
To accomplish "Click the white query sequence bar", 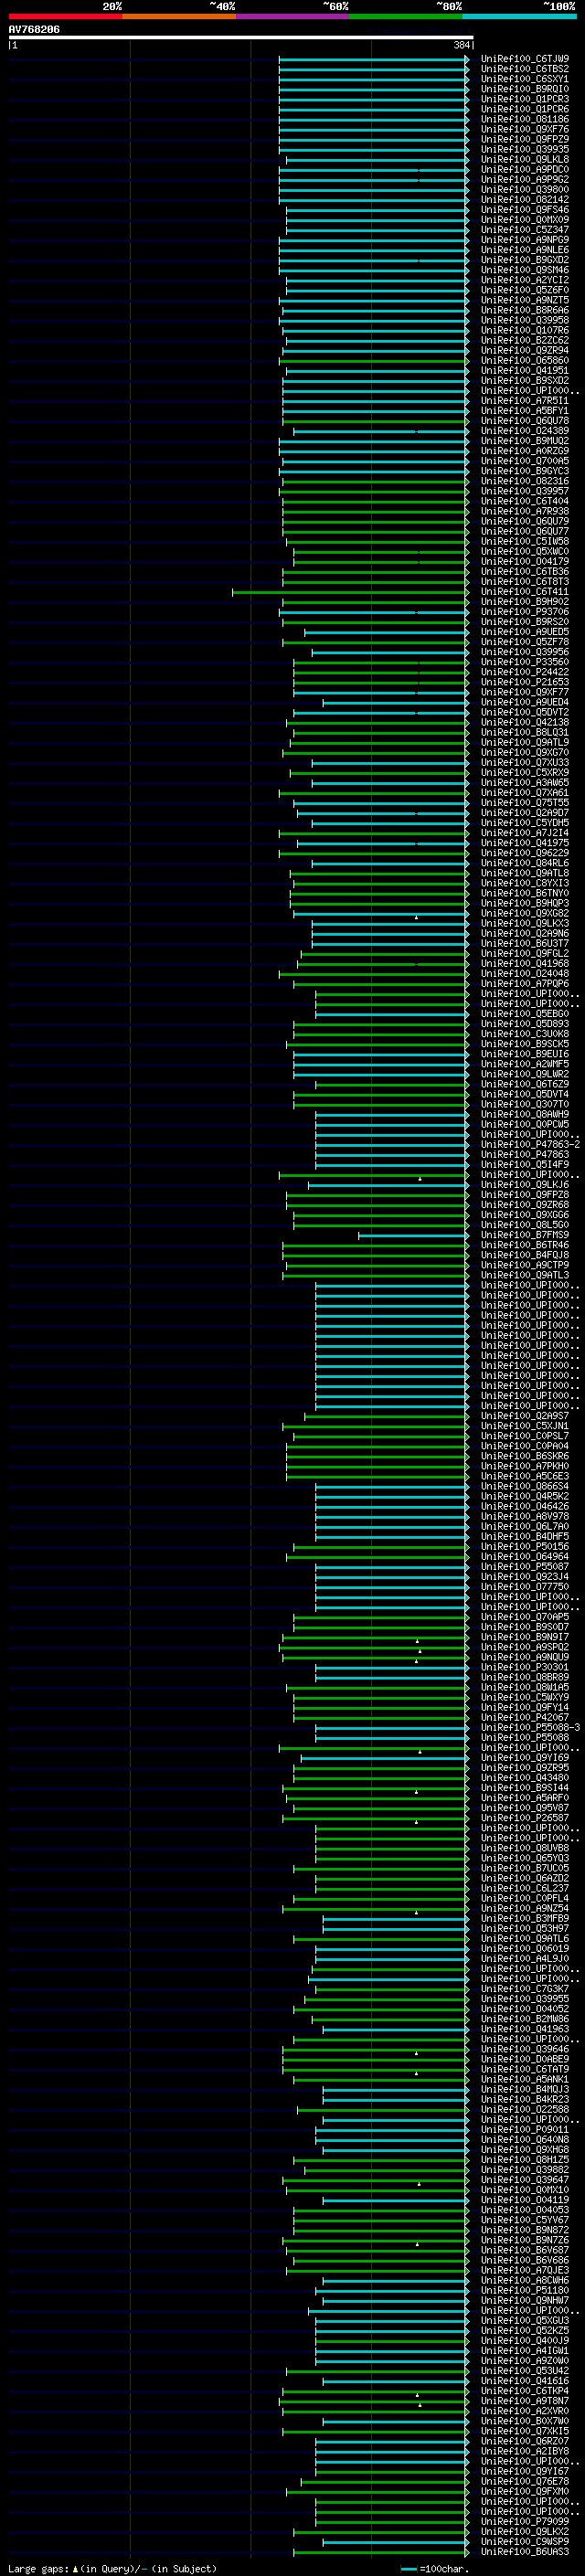I will (x=241, y=37).
